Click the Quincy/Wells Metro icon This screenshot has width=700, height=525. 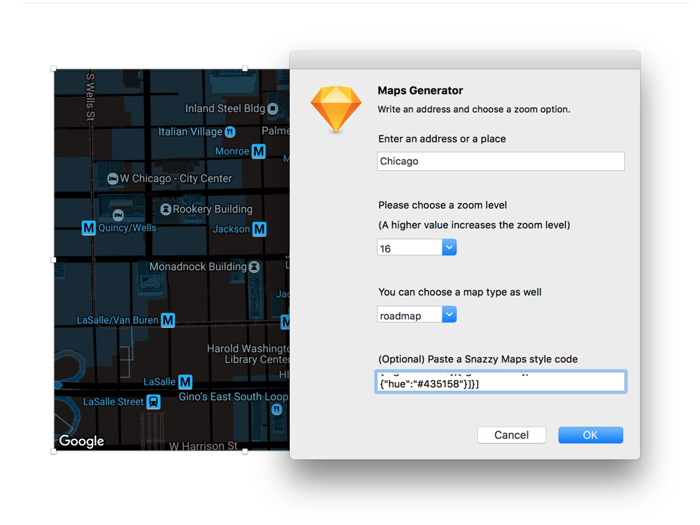[88, 228]
